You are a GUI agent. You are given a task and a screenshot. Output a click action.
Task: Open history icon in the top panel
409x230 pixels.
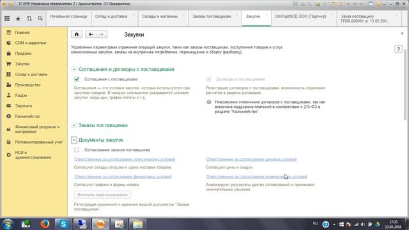(x=29, y=19)
